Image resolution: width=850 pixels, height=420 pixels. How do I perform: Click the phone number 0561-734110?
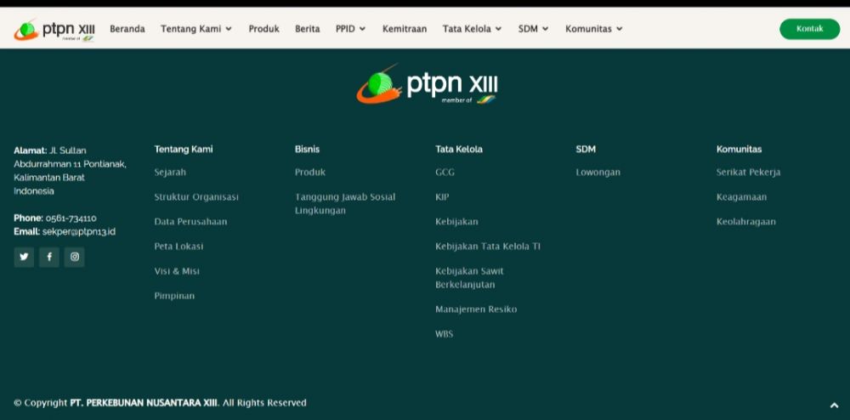point(71,218)
